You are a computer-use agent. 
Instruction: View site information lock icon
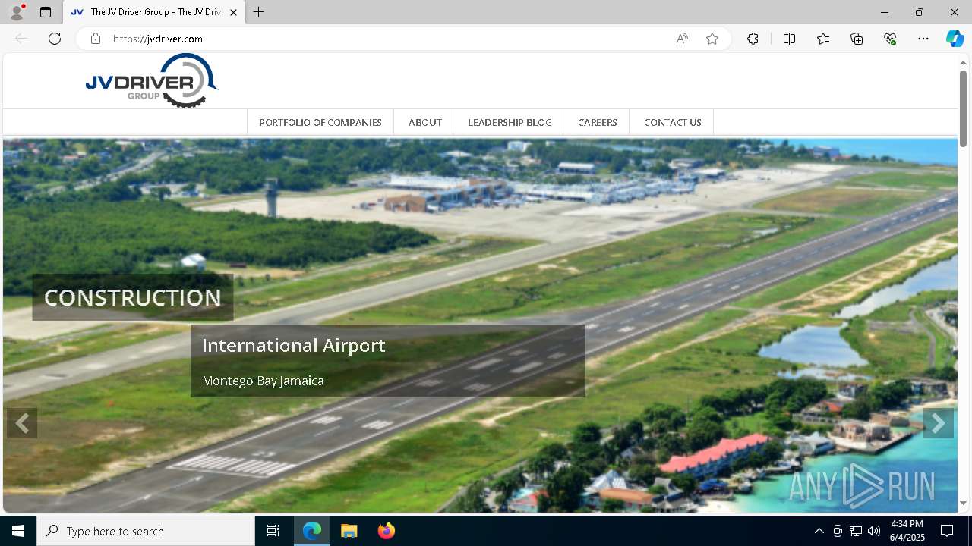pos(96,39)
